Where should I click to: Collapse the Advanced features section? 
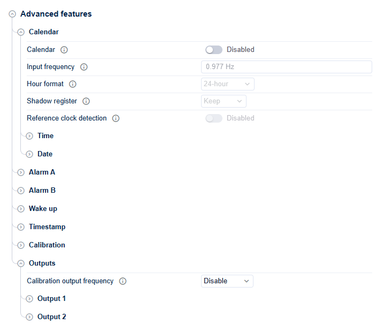[x=12, y=14]
